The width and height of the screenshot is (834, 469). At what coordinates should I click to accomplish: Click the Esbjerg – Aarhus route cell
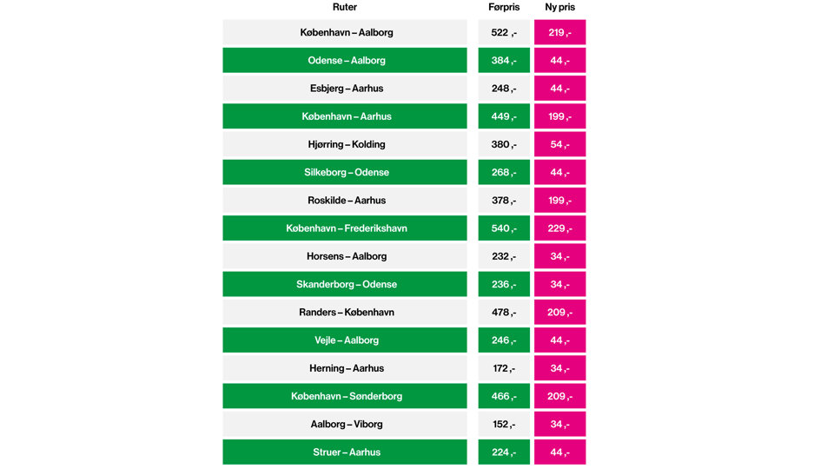pos(345,89)
